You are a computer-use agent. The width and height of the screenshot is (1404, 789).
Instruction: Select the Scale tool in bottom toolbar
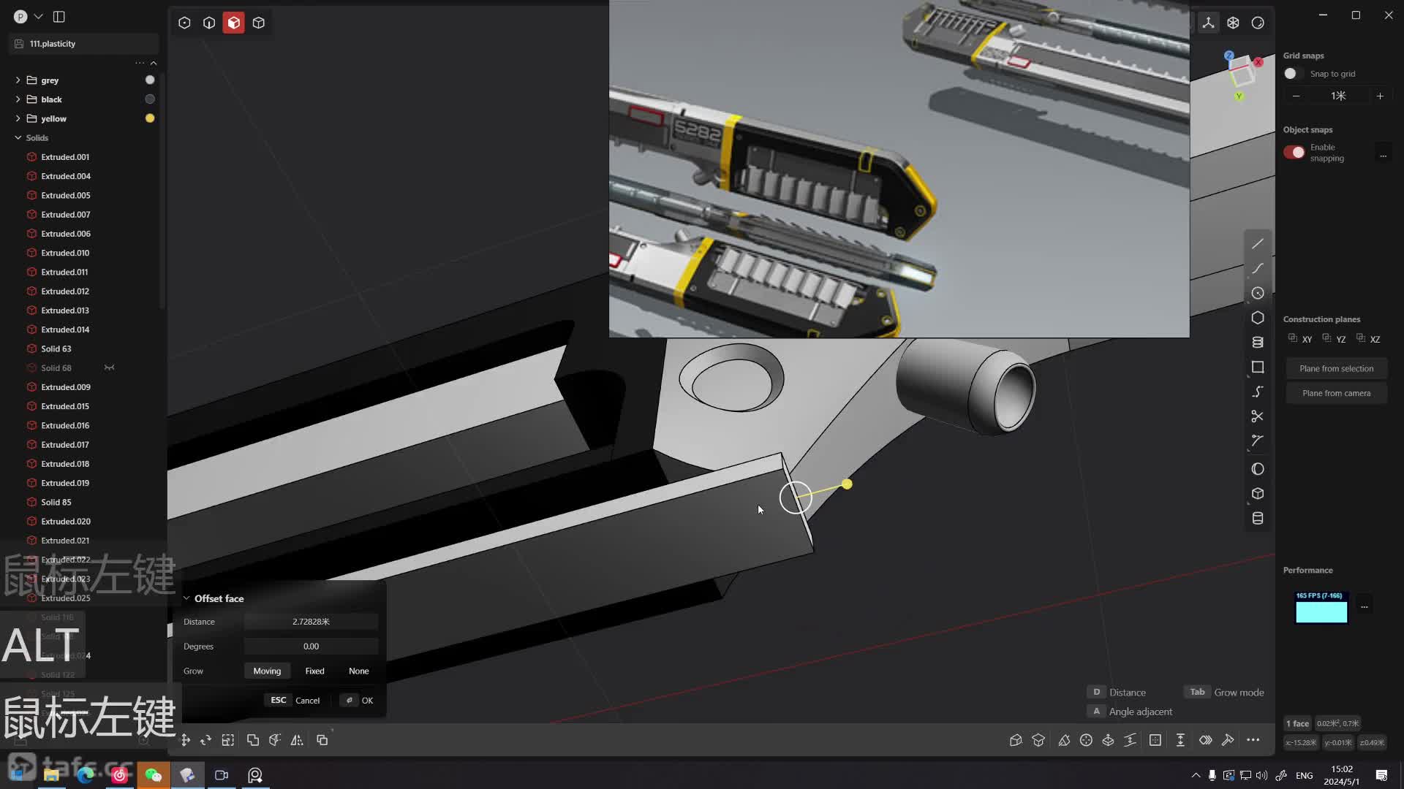pyautogui.click(x=228, y=740)
